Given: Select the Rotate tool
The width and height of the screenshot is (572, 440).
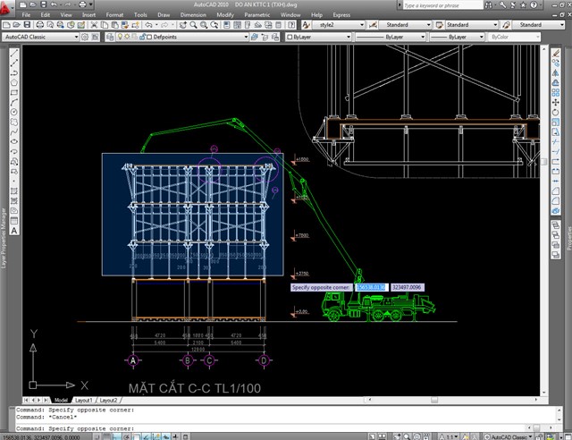Looking at the screenshot, I should [555, 113].
